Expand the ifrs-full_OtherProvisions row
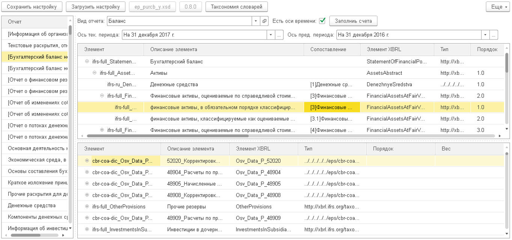Image resolution: width=512 pixels, height=240 pixels. (87, 207)
